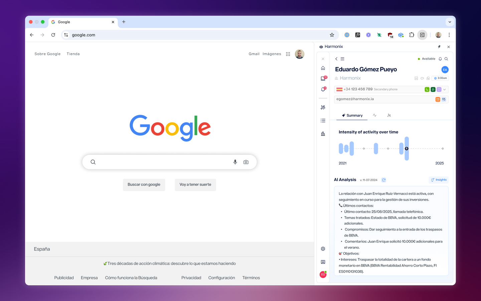Open the contact's LinkedIn icon
Screen dimensions: 481x301
pyautogui.click(x=416, y=78)
